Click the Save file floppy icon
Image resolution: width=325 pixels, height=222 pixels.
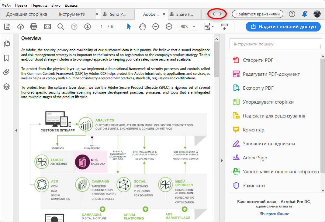(x=7, y=27)
